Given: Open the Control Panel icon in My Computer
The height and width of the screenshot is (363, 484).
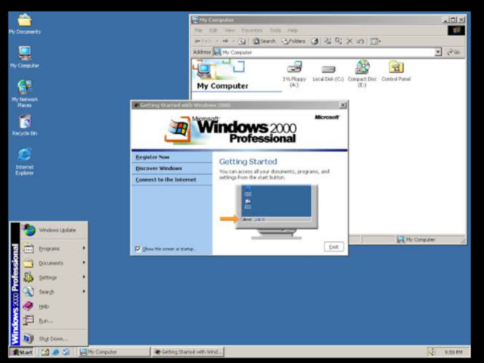Looking at the screenshot, I should [396, 71].
